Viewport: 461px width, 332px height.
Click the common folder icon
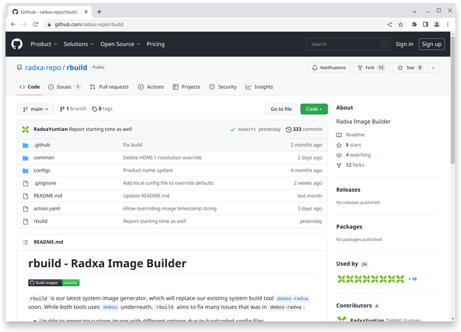(x=25, y=158)
